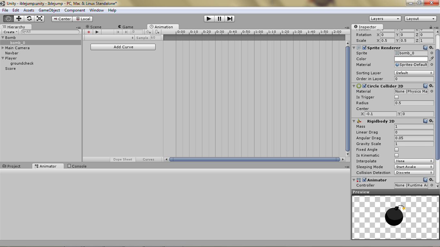Click the Step frame button

coord(230,19)
